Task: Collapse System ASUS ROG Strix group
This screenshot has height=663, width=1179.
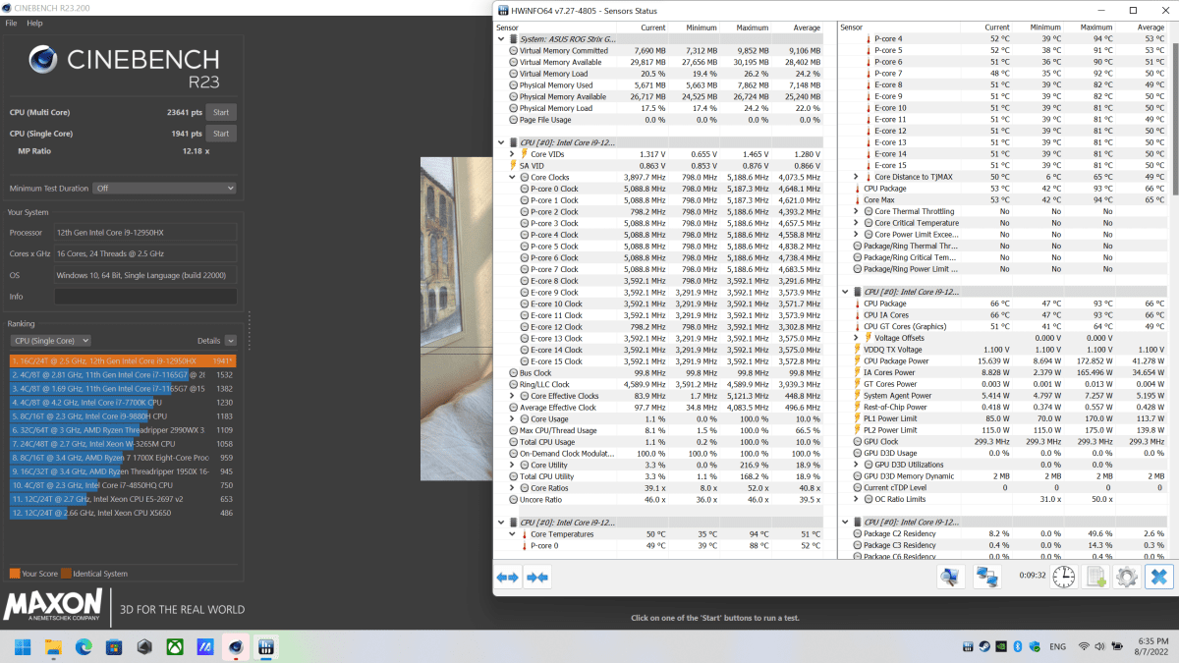Action: click(x=500, y=39)
